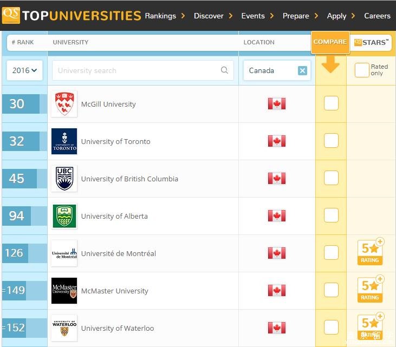Toggle the Rated only checkbox
The height and width of the screenshot is (347, 396).
coord(362,70)
